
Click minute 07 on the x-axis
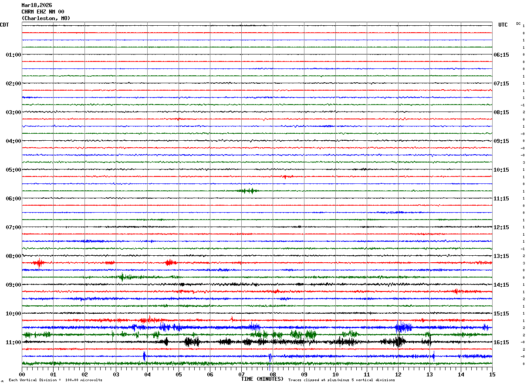click(x=241, y=374)
